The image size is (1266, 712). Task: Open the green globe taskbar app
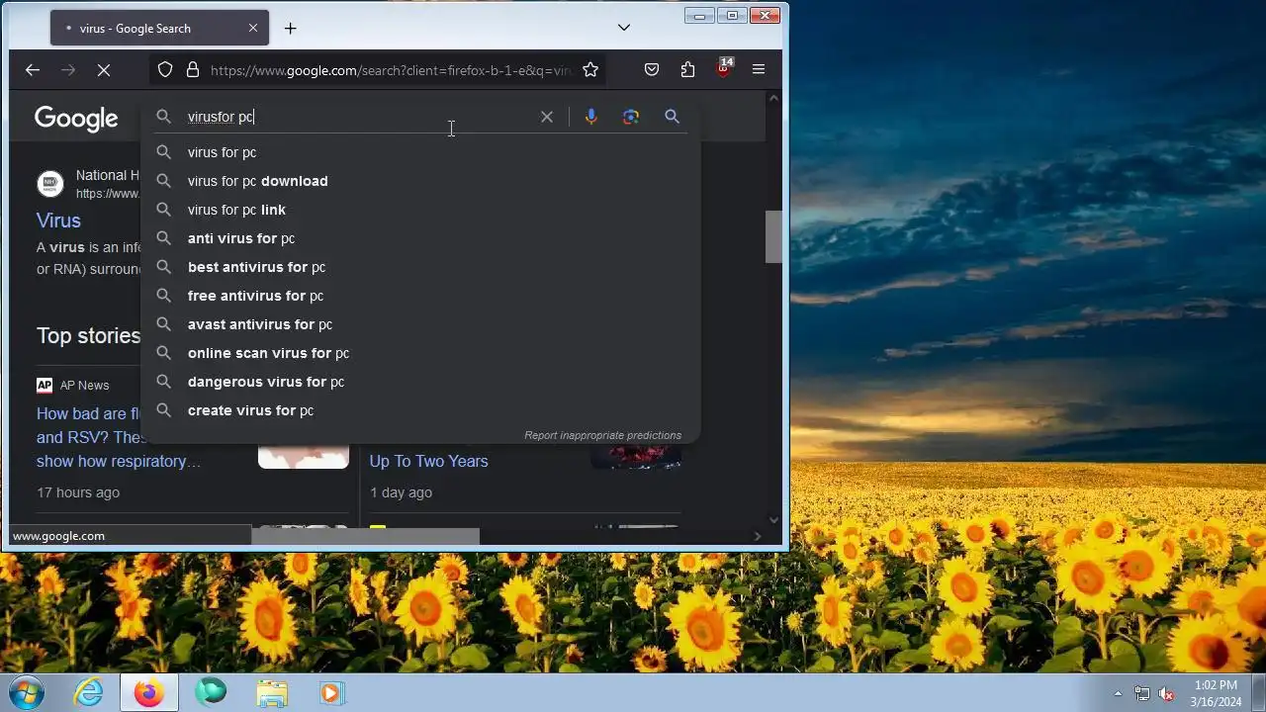click(210, 693)
